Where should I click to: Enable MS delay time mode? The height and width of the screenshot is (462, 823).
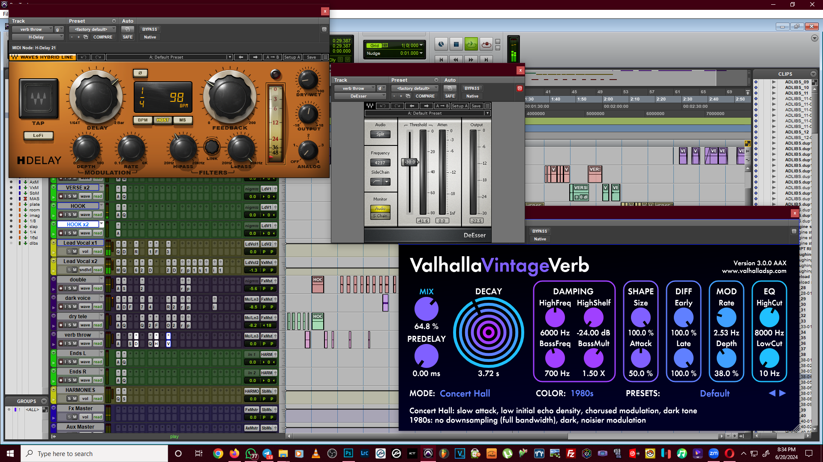click(x=183, y=120)
